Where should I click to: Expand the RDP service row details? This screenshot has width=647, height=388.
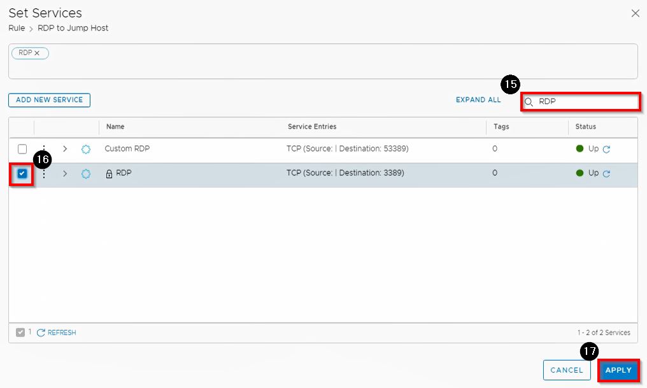[x=65, y=173]
